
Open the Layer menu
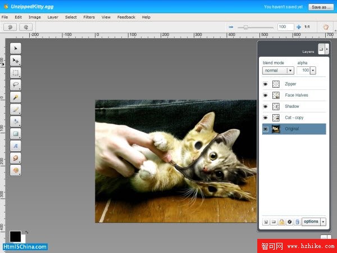click(53, 17)
